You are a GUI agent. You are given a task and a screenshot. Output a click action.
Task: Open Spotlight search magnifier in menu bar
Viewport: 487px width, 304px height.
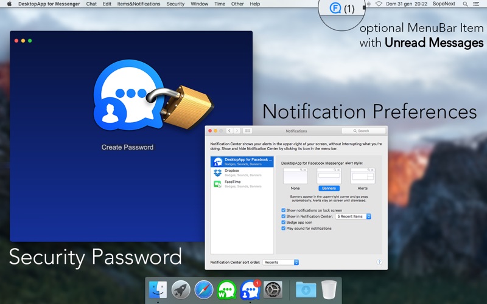pyautogui.click(x=465, y=4)
